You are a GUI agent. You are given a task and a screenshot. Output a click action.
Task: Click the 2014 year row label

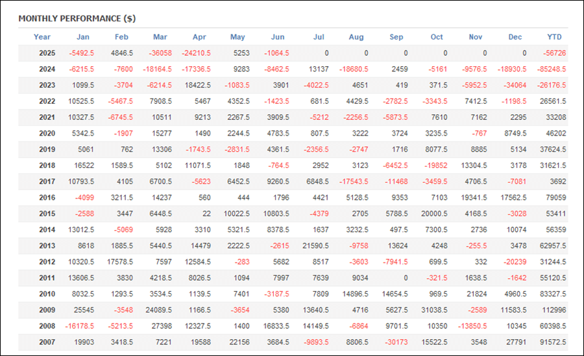coord(47,230)
